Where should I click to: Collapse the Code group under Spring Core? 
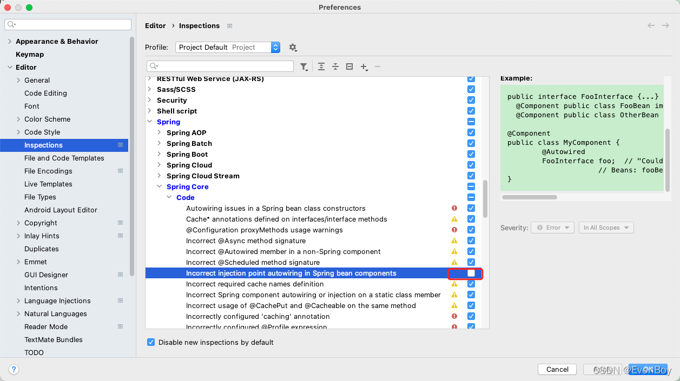(x=169, y=198)
